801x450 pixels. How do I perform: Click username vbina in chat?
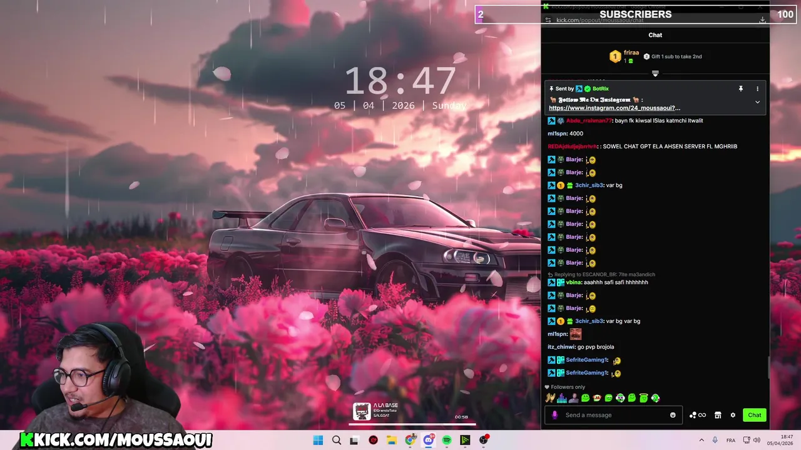click(574, 282)
